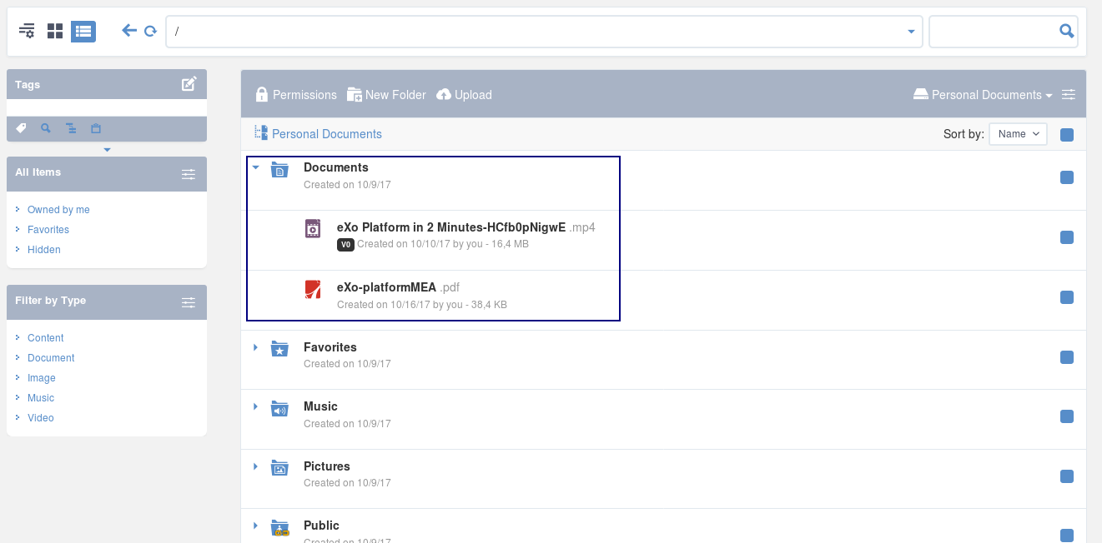Collapse the Documents folder tree arrow
The image size is (1102, 543).
click(256, 167)
